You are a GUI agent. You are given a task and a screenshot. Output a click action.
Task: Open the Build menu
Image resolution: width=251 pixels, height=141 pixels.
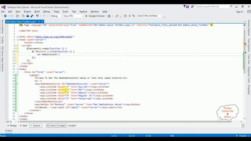click(x=37, y=12)
